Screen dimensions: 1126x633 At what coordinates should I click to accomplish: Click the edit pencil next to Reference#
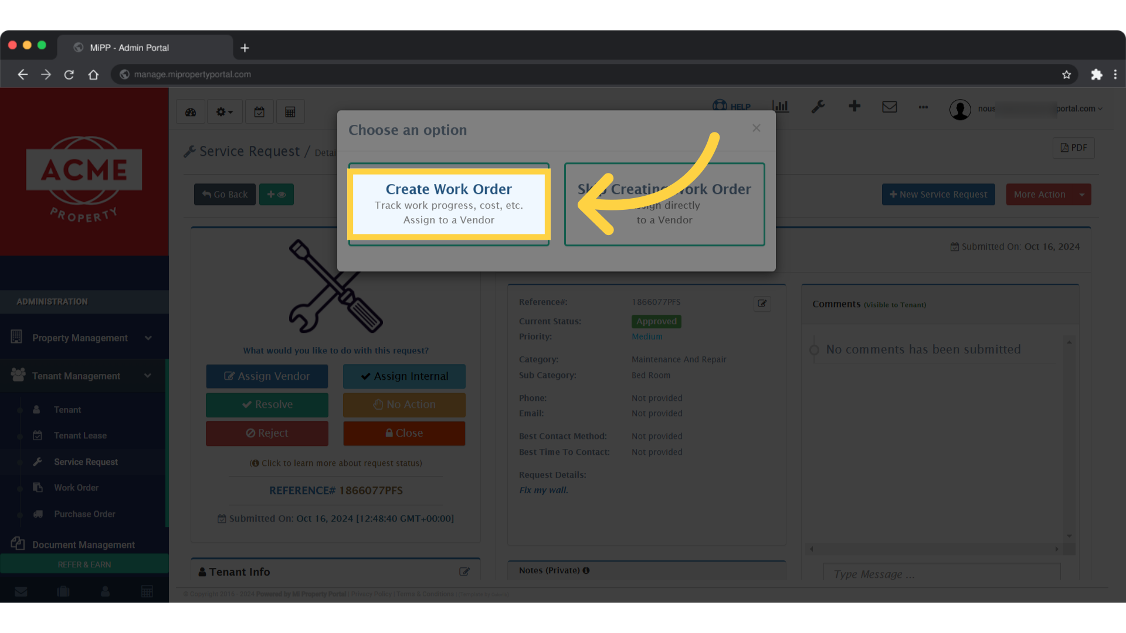[762, 304]
